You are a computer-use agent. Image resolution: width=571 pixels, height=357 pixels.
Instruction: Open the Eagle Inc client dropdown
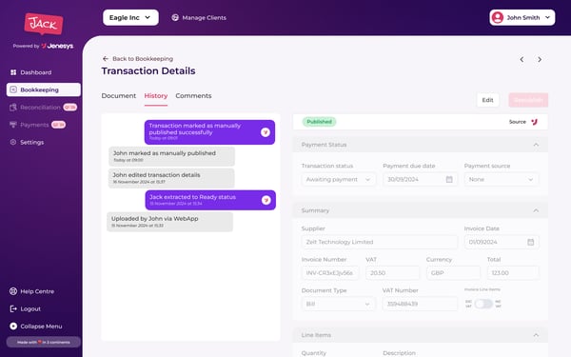point(130,17)
